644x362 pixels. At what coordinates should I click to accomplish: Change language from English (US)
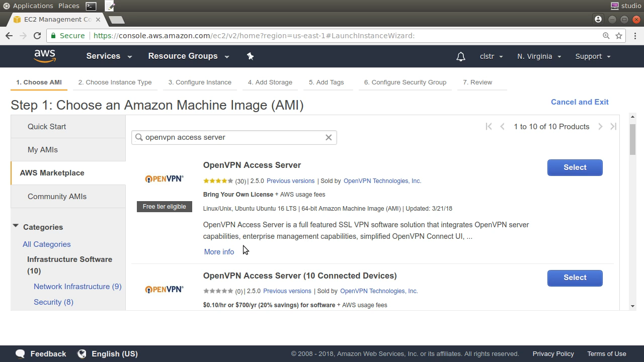point(114,354)
